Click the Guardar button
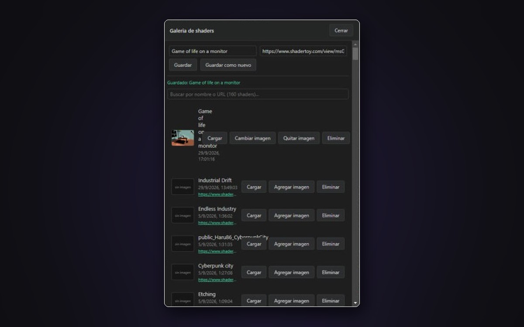 point(183,65)
